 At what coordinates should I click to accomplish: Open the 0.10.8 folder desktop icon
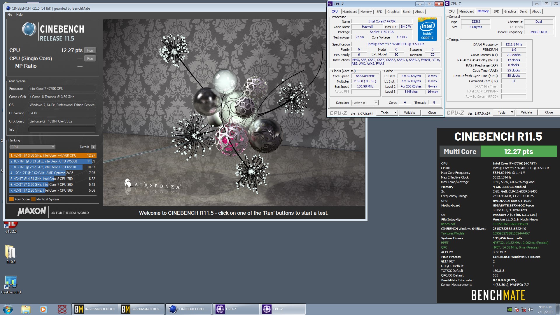click(11, 254)
